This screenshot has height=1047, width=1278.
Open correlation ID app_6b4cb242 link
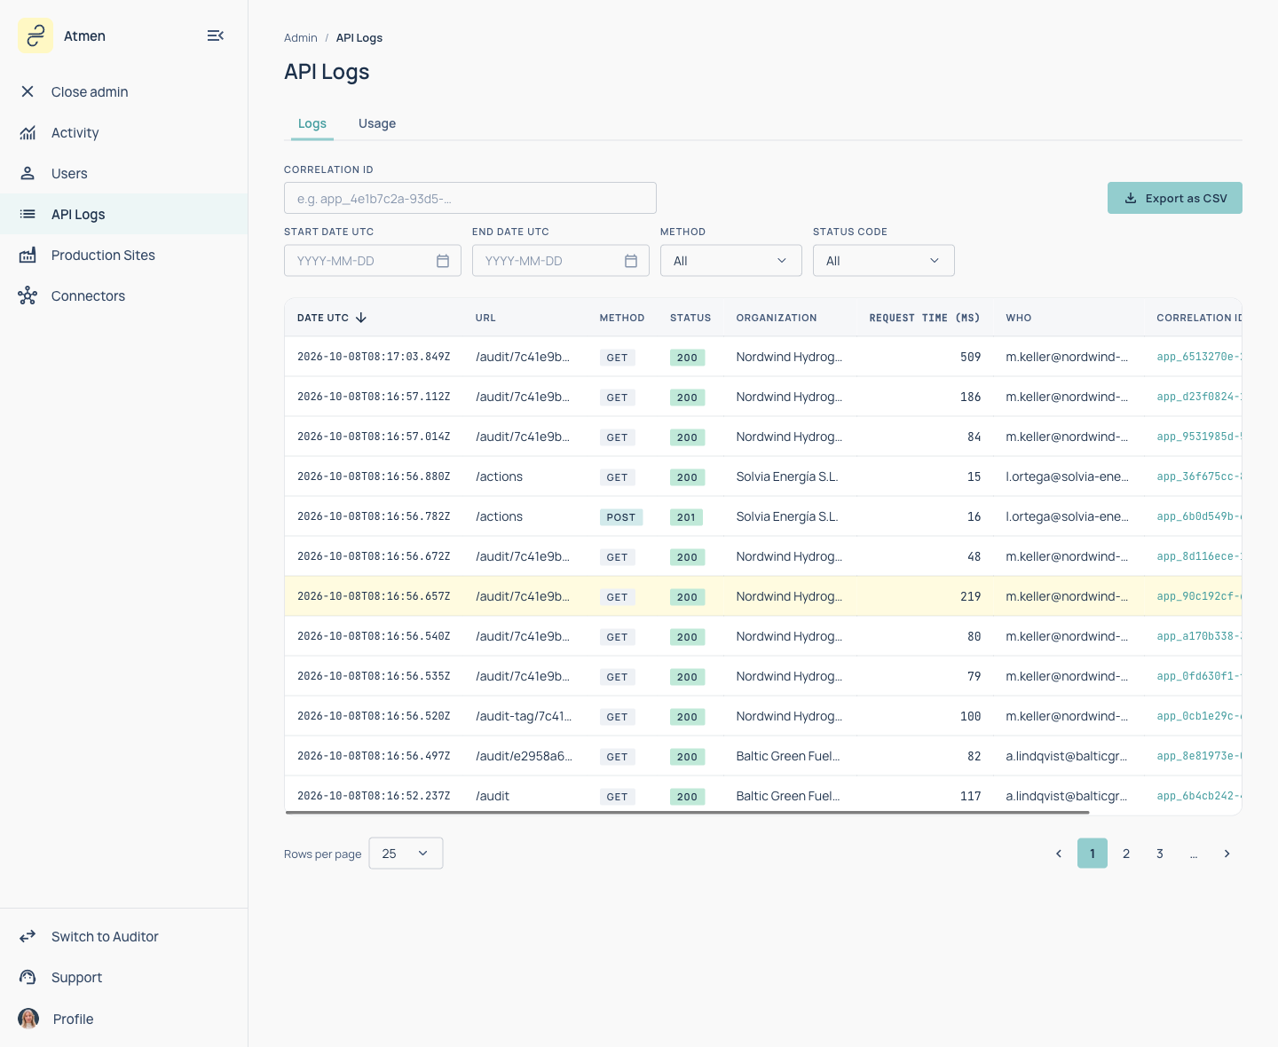coord(1199,796)
